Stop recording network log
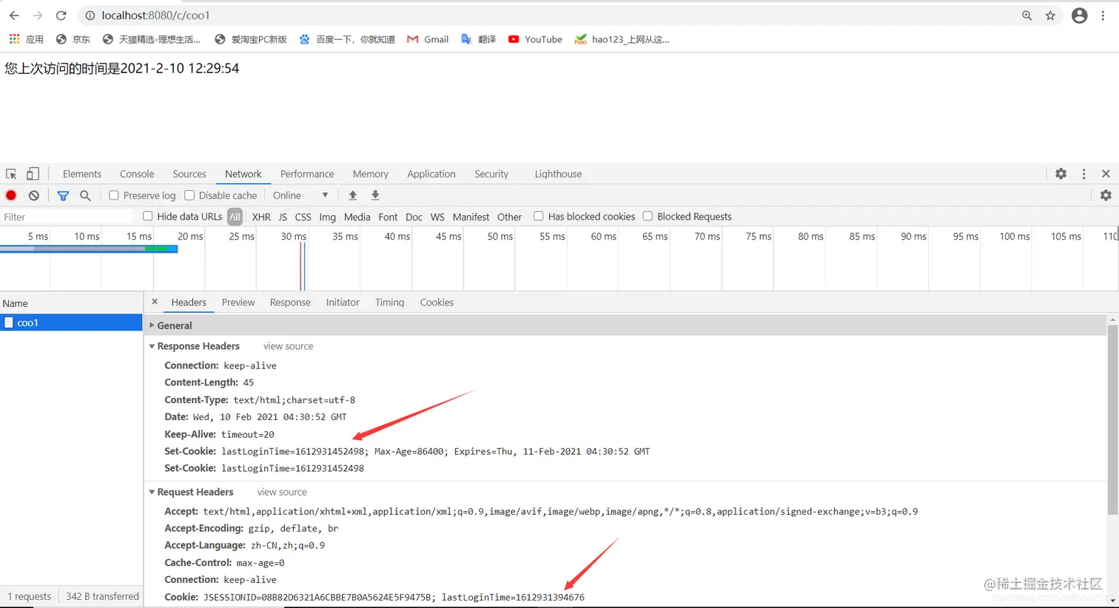The width and height of the screenshot is (1119, 608). [11, 195]
